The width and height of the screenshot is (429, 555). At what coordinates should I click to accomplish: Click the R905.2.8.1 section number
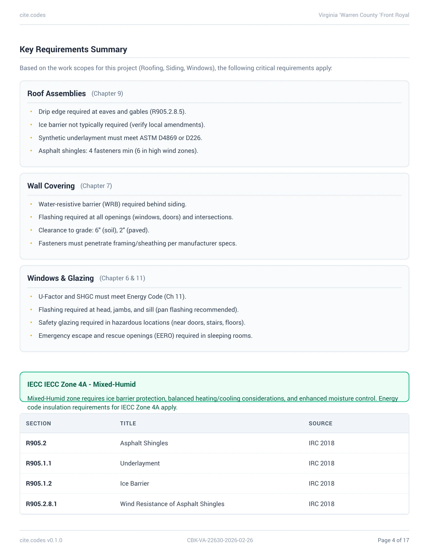pyautogui.click(x=41, y=504)
